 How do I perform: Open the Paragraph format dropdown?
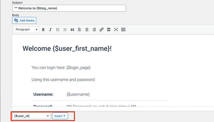click(x=26, y=29)
